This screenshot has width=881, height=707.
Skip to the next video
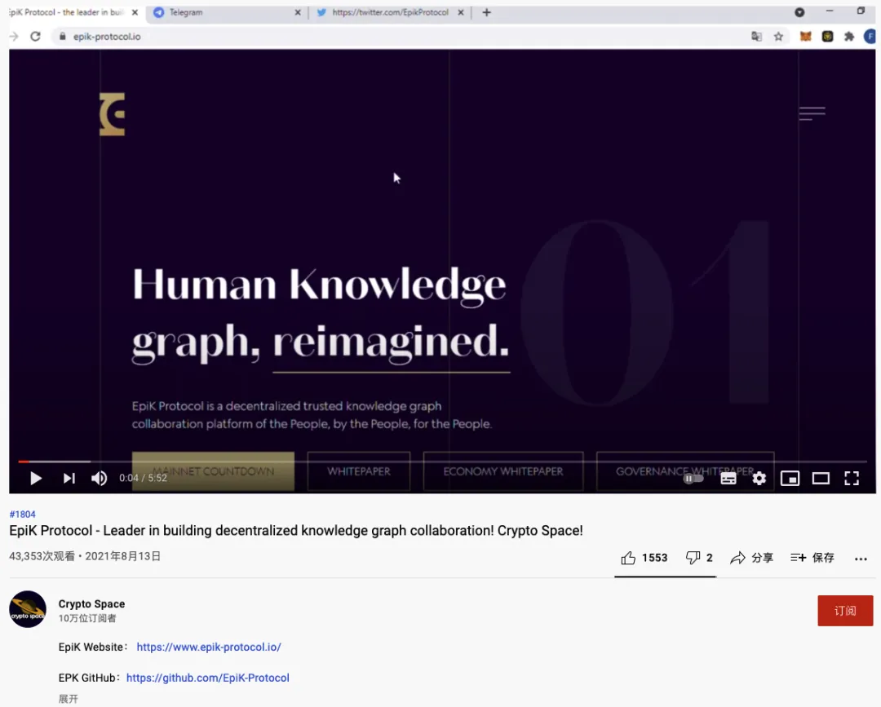pyautogui.click(x=69, y=478)
